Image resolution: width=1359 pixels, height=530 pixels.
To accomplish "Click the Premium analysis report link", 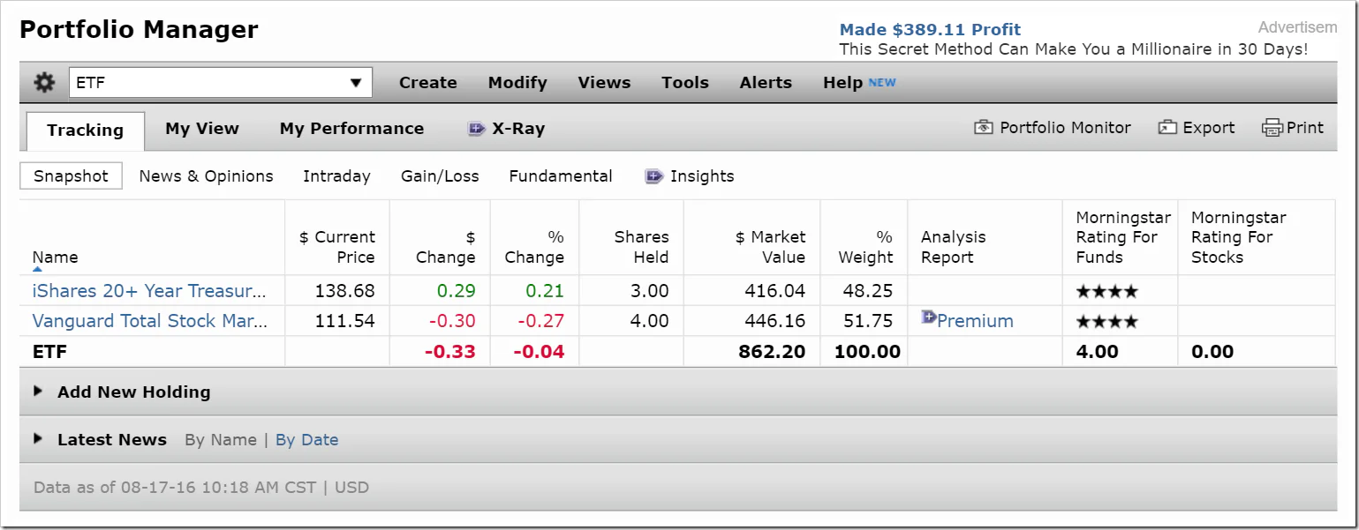I will pyautogui.click(x=975, y=321).
